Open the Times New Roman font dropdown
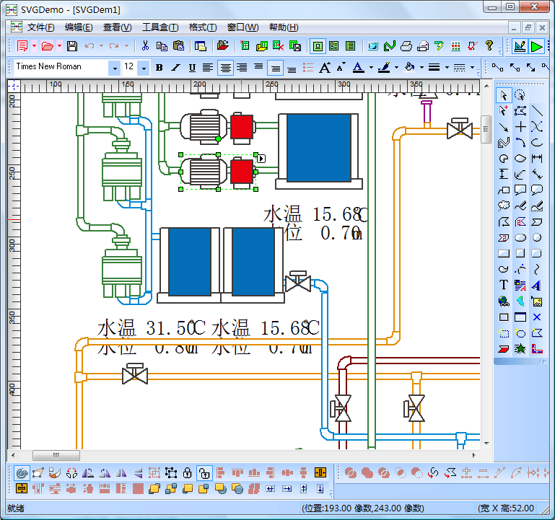Image resolution: width=555 pixels, height=520 pixels. 114,68
